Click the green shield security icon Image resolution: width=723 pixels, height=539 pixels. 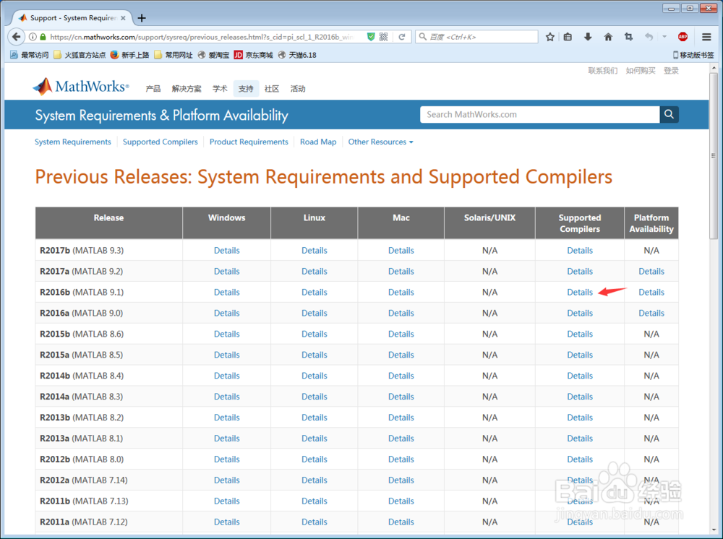tap(371, 37)
